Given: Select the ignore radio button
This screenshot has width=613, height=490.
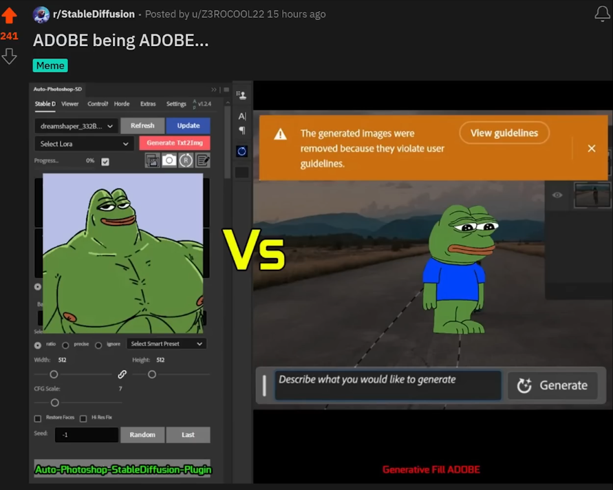Looking at the screenshot, I should pyautogui.click(x=98, y=345).
